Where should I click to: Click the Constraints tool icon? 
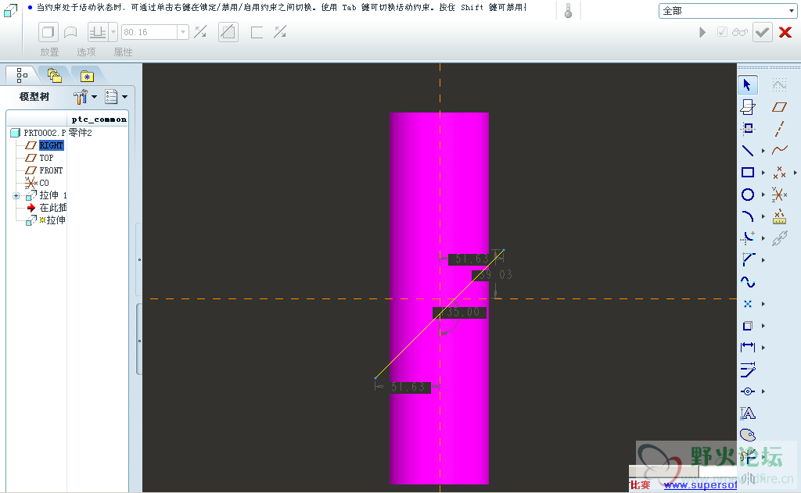click(x=747, y=391)
